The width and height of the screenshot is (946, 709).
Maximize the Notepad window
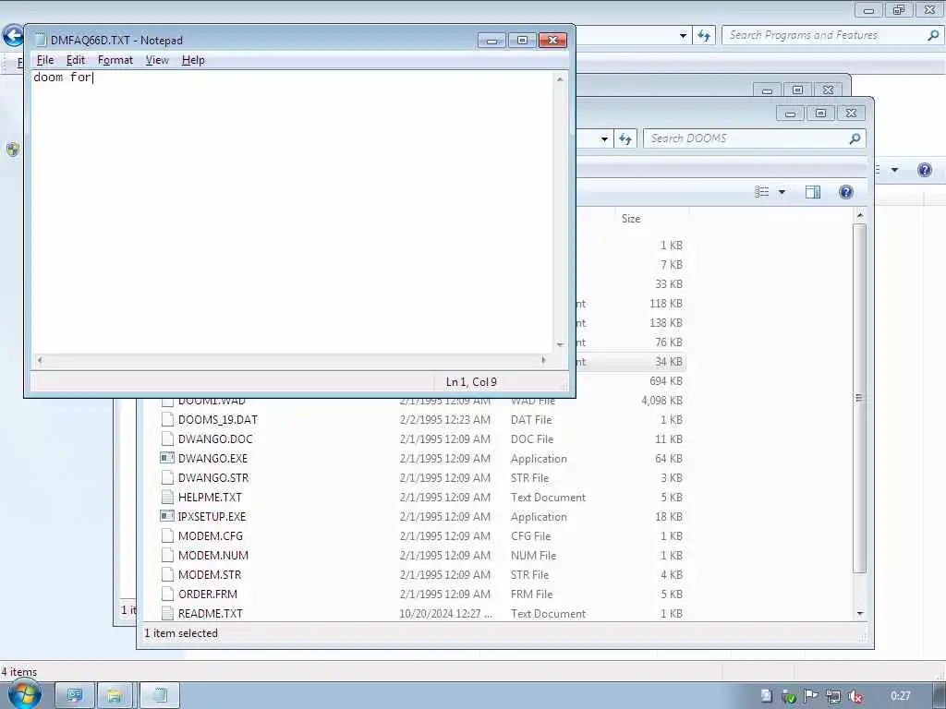(x=523, y=40)
